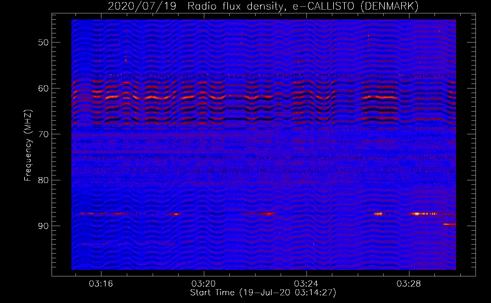Click the 70 MHz frequency tick label

(x=43, y=134)
